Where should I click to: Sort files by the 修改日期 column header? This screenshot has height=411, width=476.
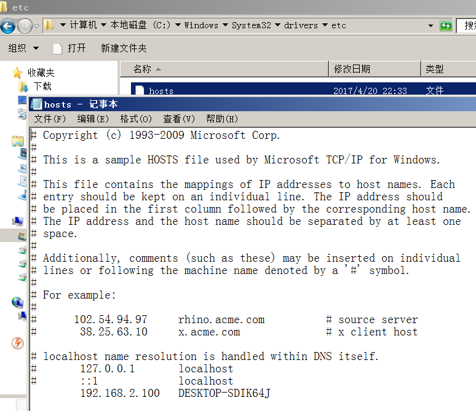point(352,69)
